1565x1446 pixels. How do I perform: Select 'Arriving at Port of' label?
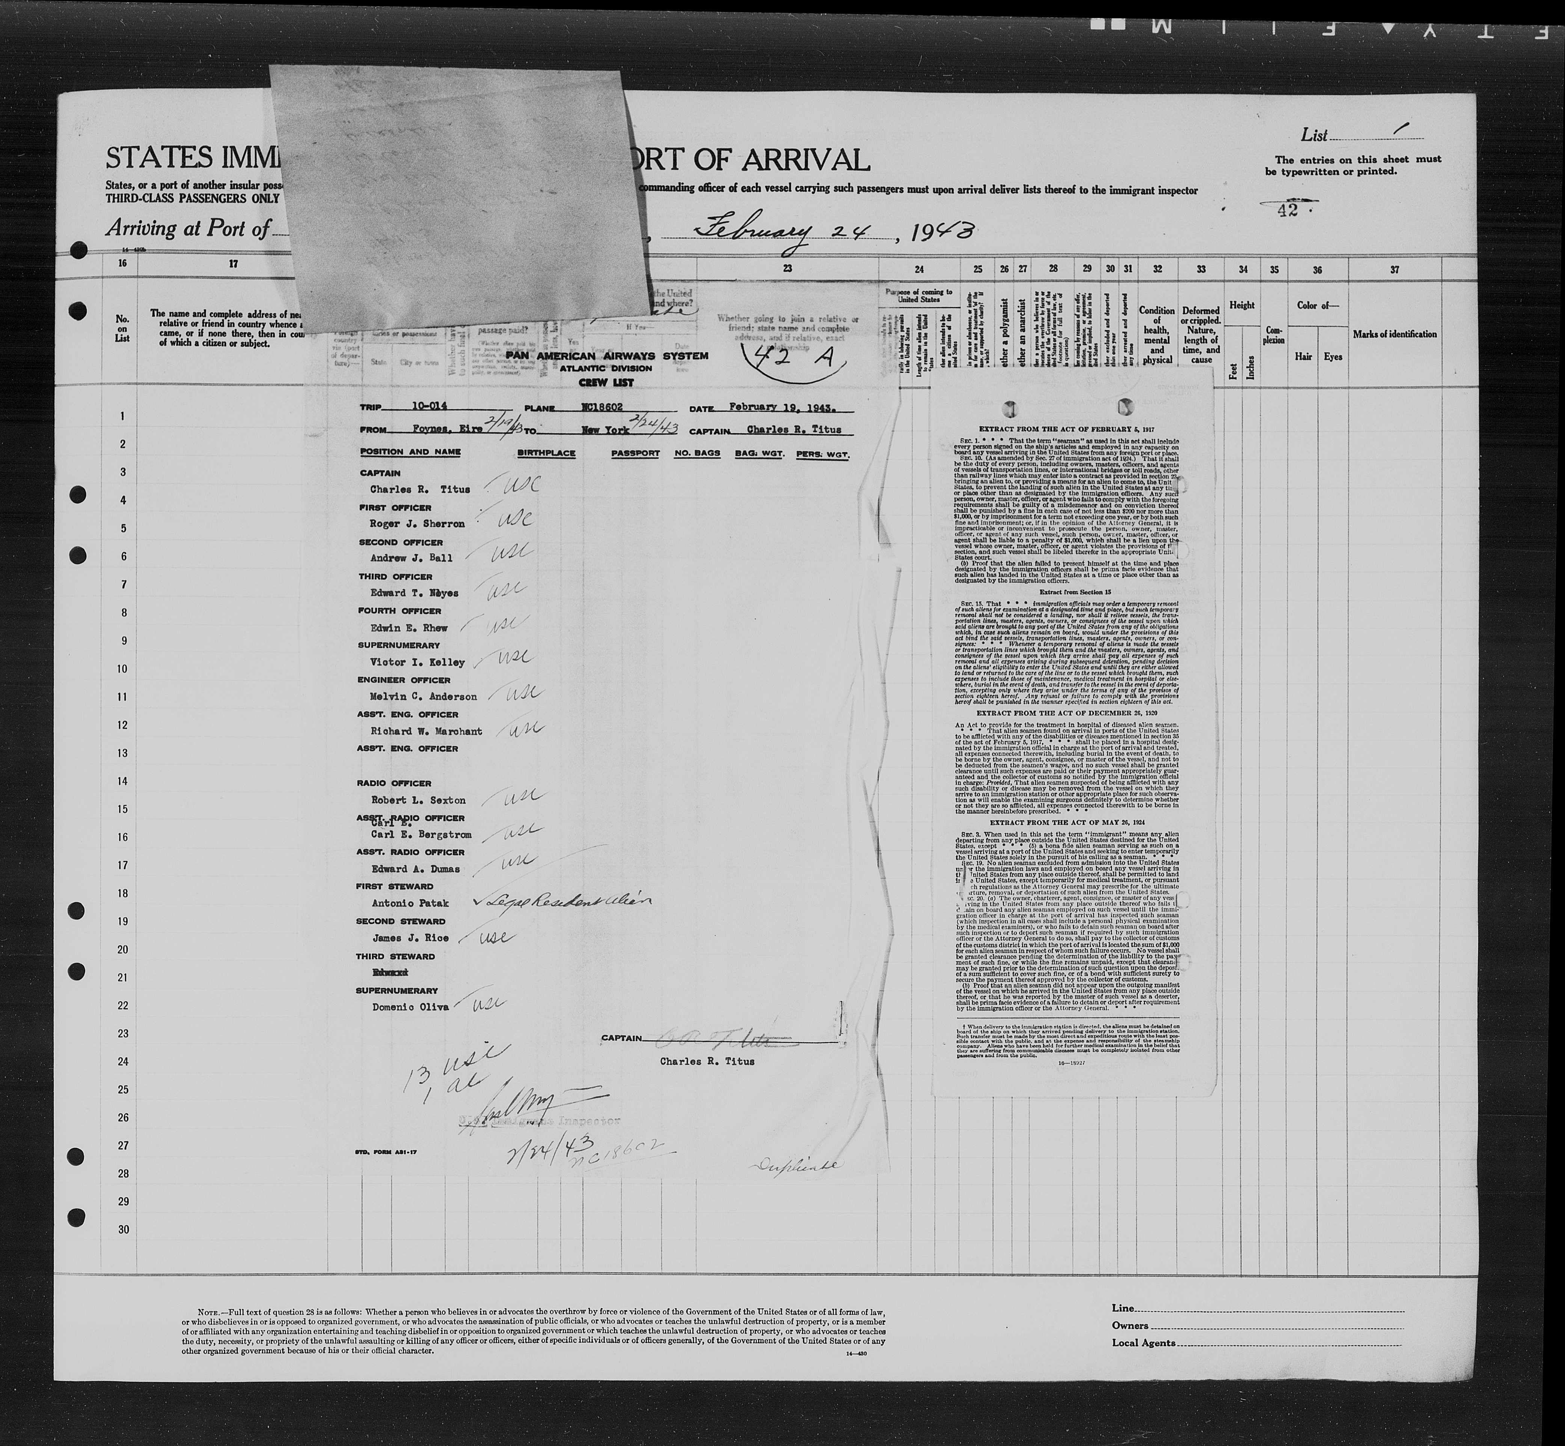tap(188, 228)
